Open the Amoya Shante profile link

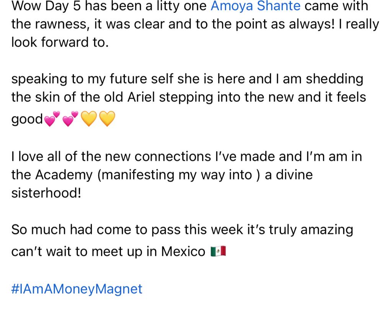pyautogui.click(x=255, y=6)
